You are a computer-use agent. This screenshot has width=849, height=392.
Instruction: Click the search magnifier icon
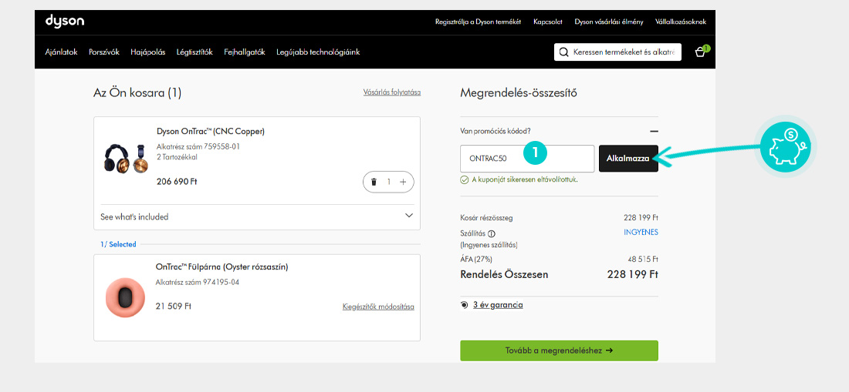pyautogui.click(x=564, y=52)
